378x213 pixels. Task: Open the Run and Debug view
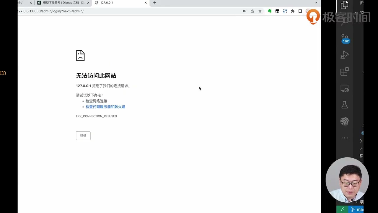[x=345, y=55]
